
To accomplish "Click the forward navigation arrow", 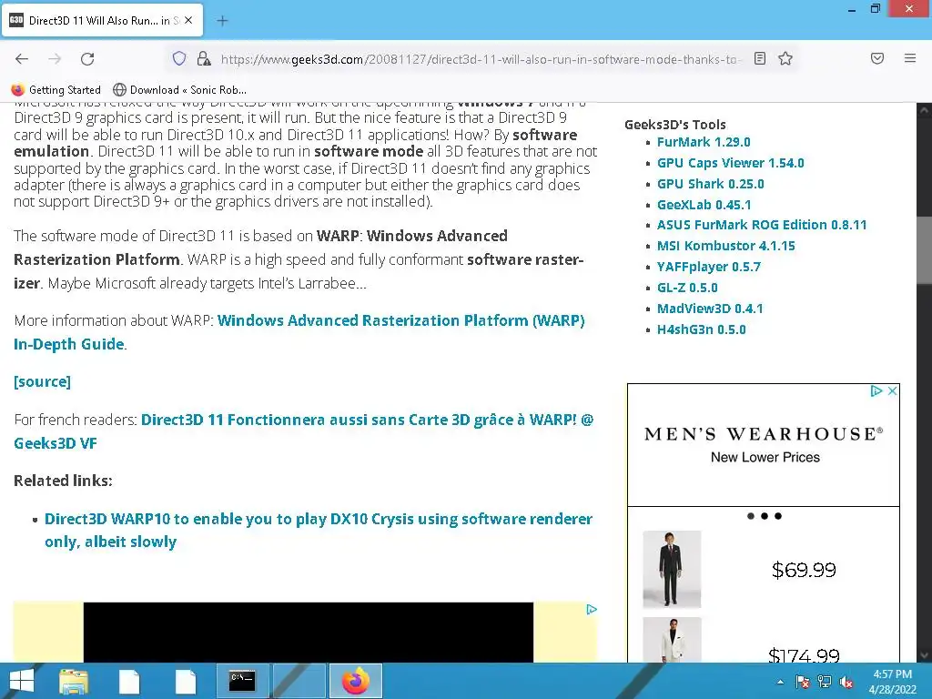I will tap(55, 59).
